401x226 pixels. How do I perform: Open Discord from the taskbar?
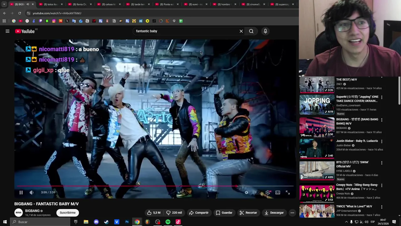pos(96,222)
